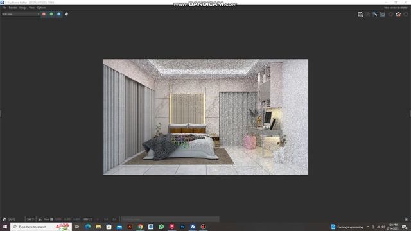Open the clock and date flyout
This screenshot has width=411, height=231.
(393, 227)
